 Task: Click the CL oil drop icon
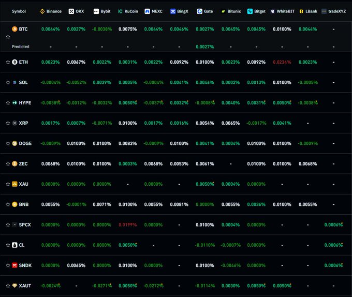[x=14, y=245]
